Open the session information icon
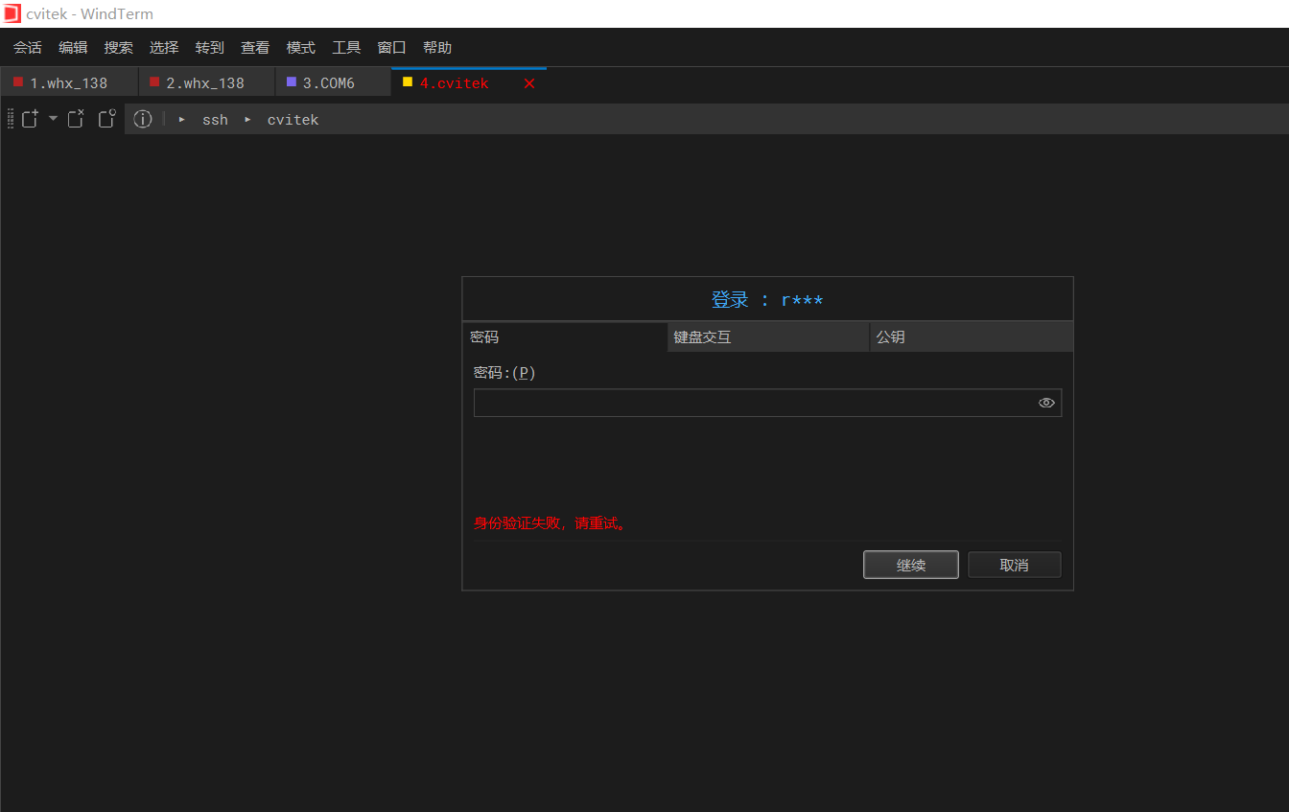Screen dimensions: 1289x812 tap(143, 119)
